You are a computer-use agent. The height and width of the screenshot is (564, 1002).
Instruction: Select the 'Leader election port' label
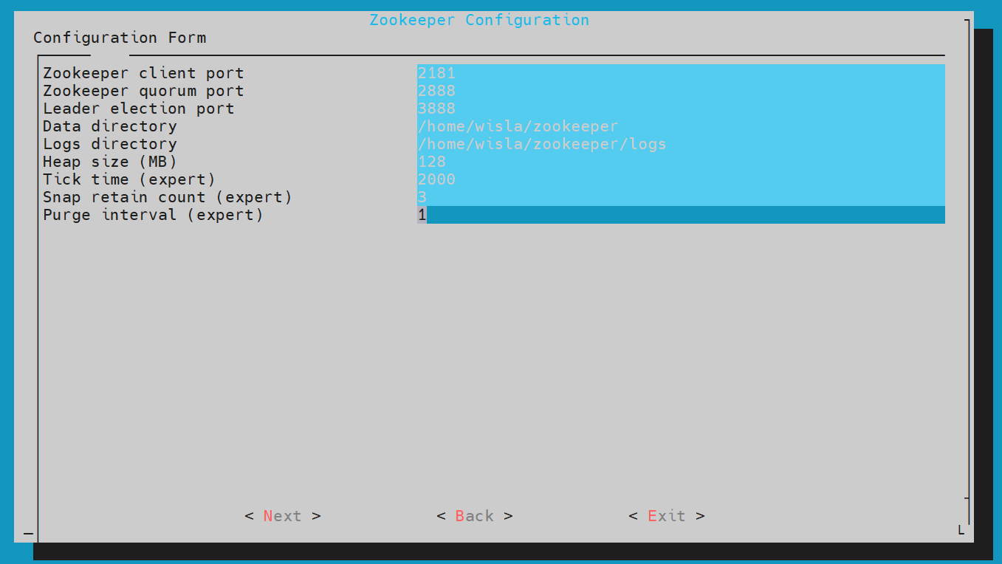139,109
